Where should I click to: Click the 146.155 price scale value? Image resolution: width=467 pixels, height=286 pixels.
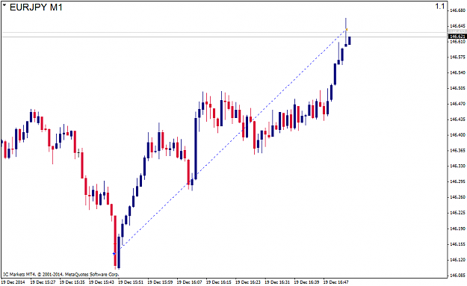(458, 244)
